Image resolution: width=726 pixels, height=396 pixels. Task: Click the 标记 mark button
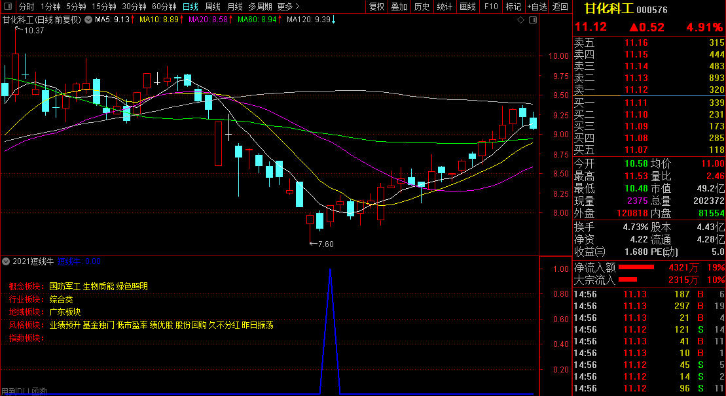click(513, 7)
